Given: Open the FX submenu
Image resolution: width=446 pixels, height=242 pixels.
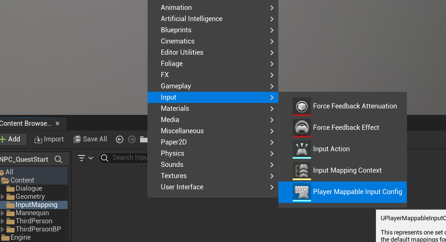Looking at the screenshot, I should pyautogui.click(x=213, y=75).
